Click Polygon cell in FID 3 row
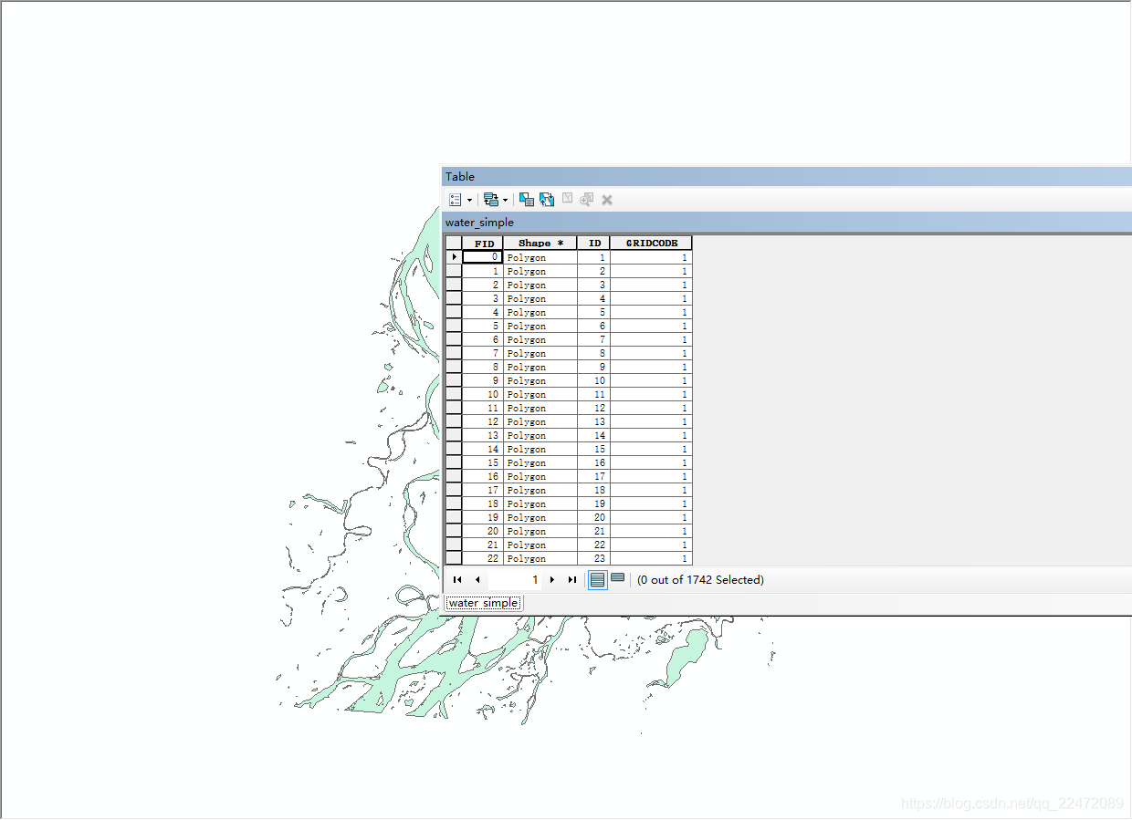This screenshot has width=1132, height=820. [540, 298]
